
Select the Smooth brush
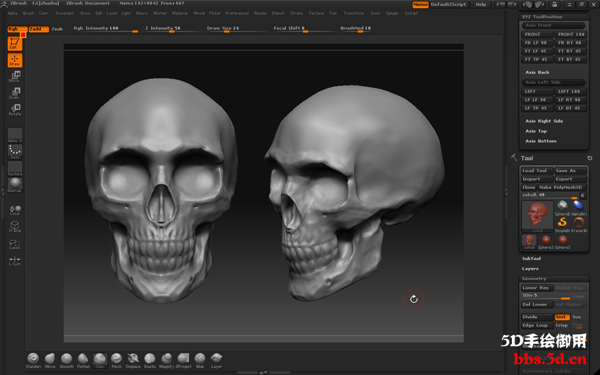pos(66,360)
